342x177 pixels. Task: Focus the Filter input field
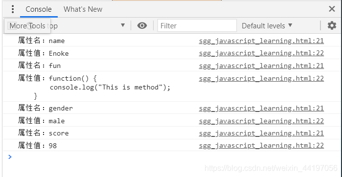click(x=197, y=26)
